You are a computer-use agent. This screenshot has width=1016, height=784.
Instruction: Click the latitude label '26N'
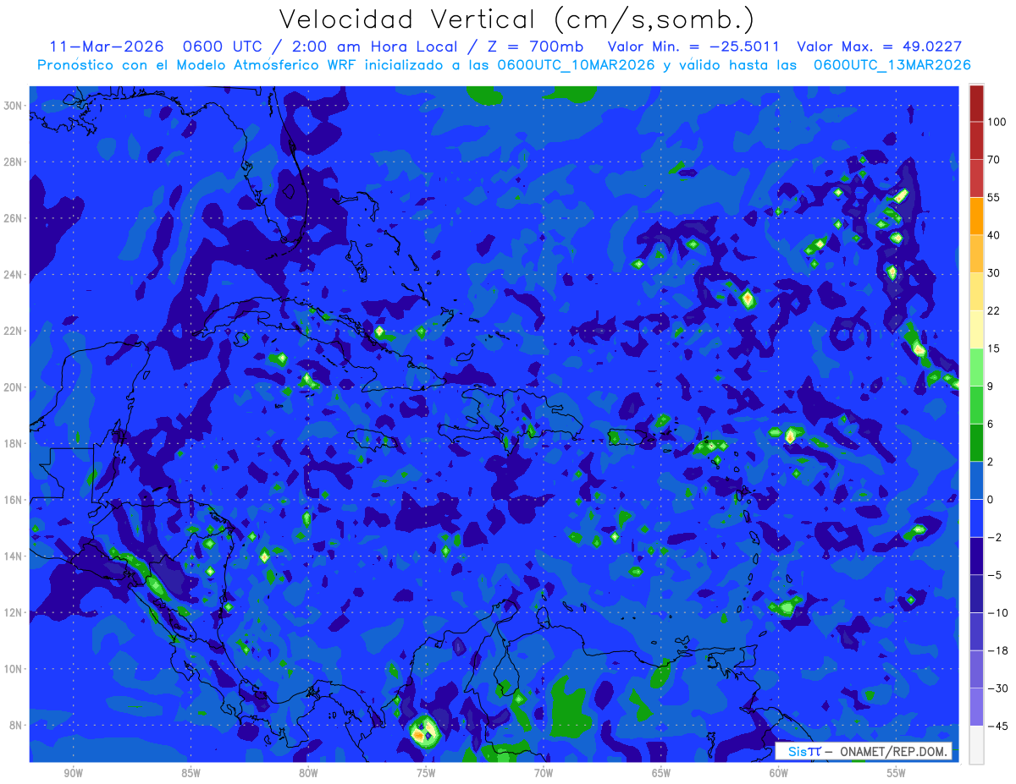point(13,218)
